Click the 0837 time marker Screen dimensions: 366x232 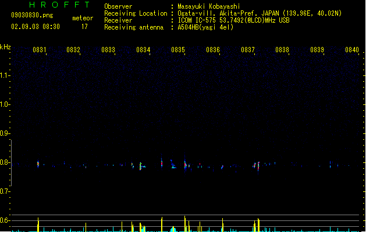coord(248,50)
